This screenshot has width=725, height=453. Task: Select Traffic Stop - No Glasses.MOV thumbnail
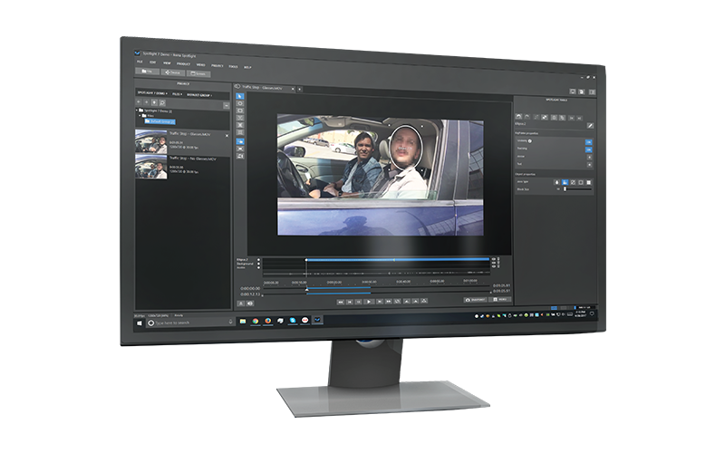point(150,167)
